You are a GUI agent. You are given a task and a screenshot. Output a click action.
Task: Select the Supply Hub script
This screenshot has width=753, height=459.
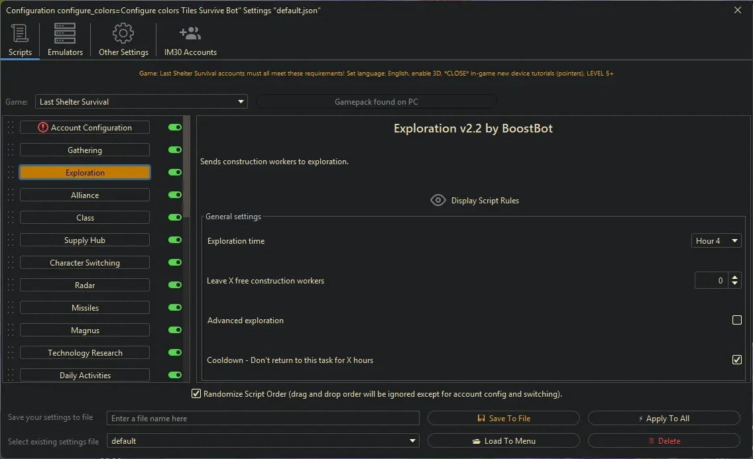click(x=85, y=240)
